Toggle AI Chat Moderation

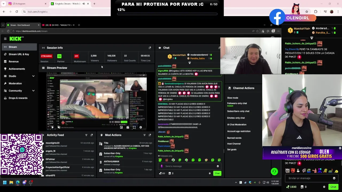point(237,125)
